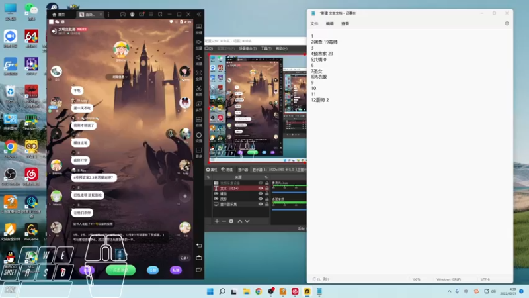Add a source with the plus icon in OBS
529x298 pixels.
(x=217, y=221)
